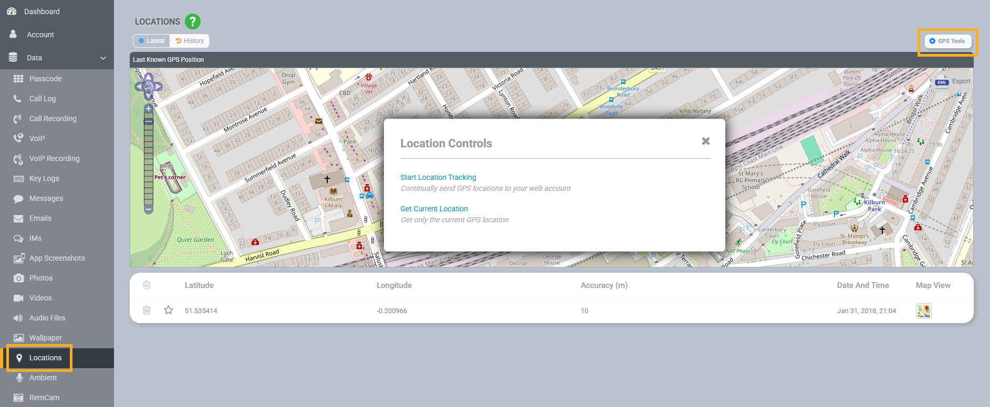Viewport: 990px width, 407px height.
Task: Click the Last Known GPS Position header
Action: (x=168, y=60)
